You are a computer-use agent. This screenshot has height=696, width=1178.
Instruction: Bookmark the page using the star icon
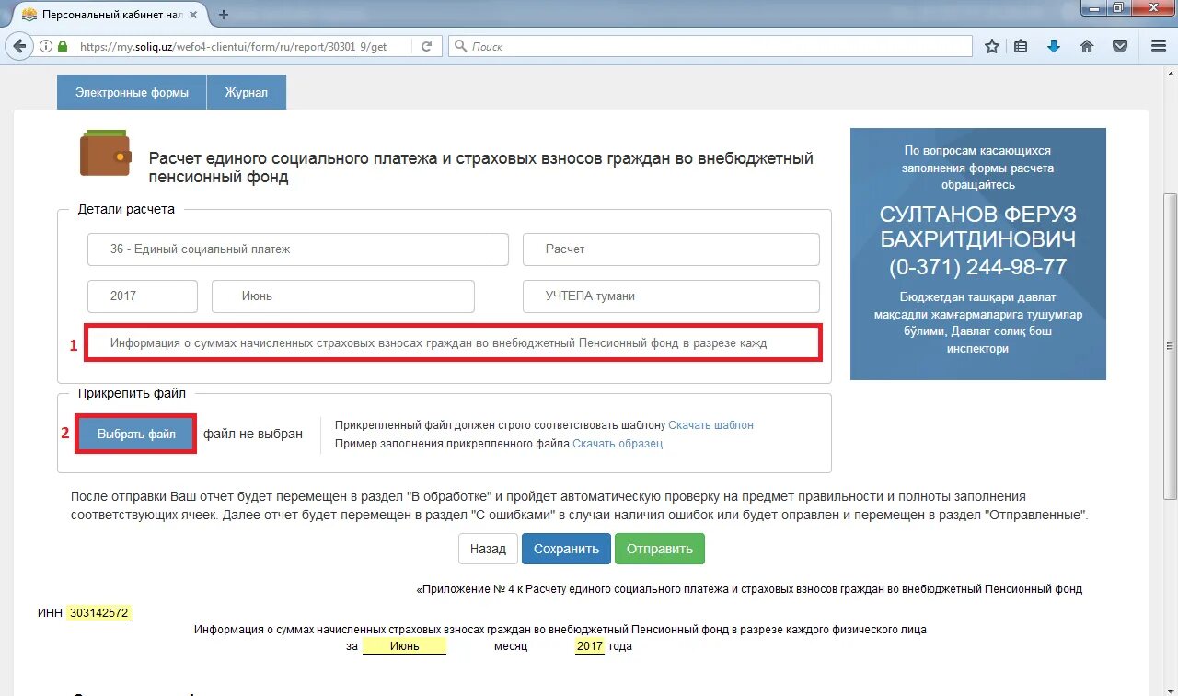(991, 45)
